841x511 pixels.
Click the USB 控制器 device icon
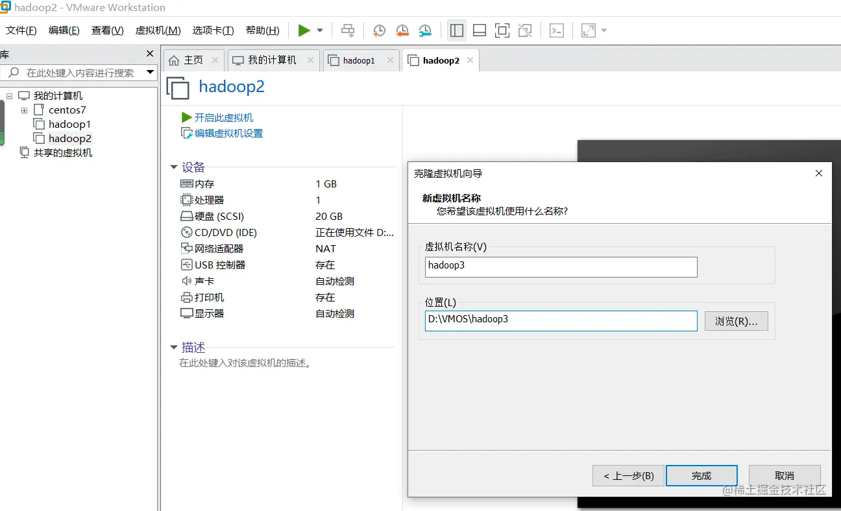click(x=187, y=265)
